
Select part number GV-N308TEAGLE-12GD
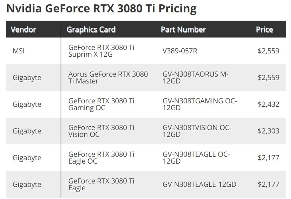pos(199,184)
